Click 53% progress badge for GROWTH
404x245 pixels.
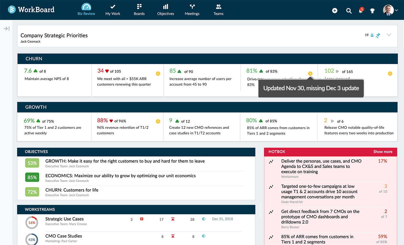[32, 163]
